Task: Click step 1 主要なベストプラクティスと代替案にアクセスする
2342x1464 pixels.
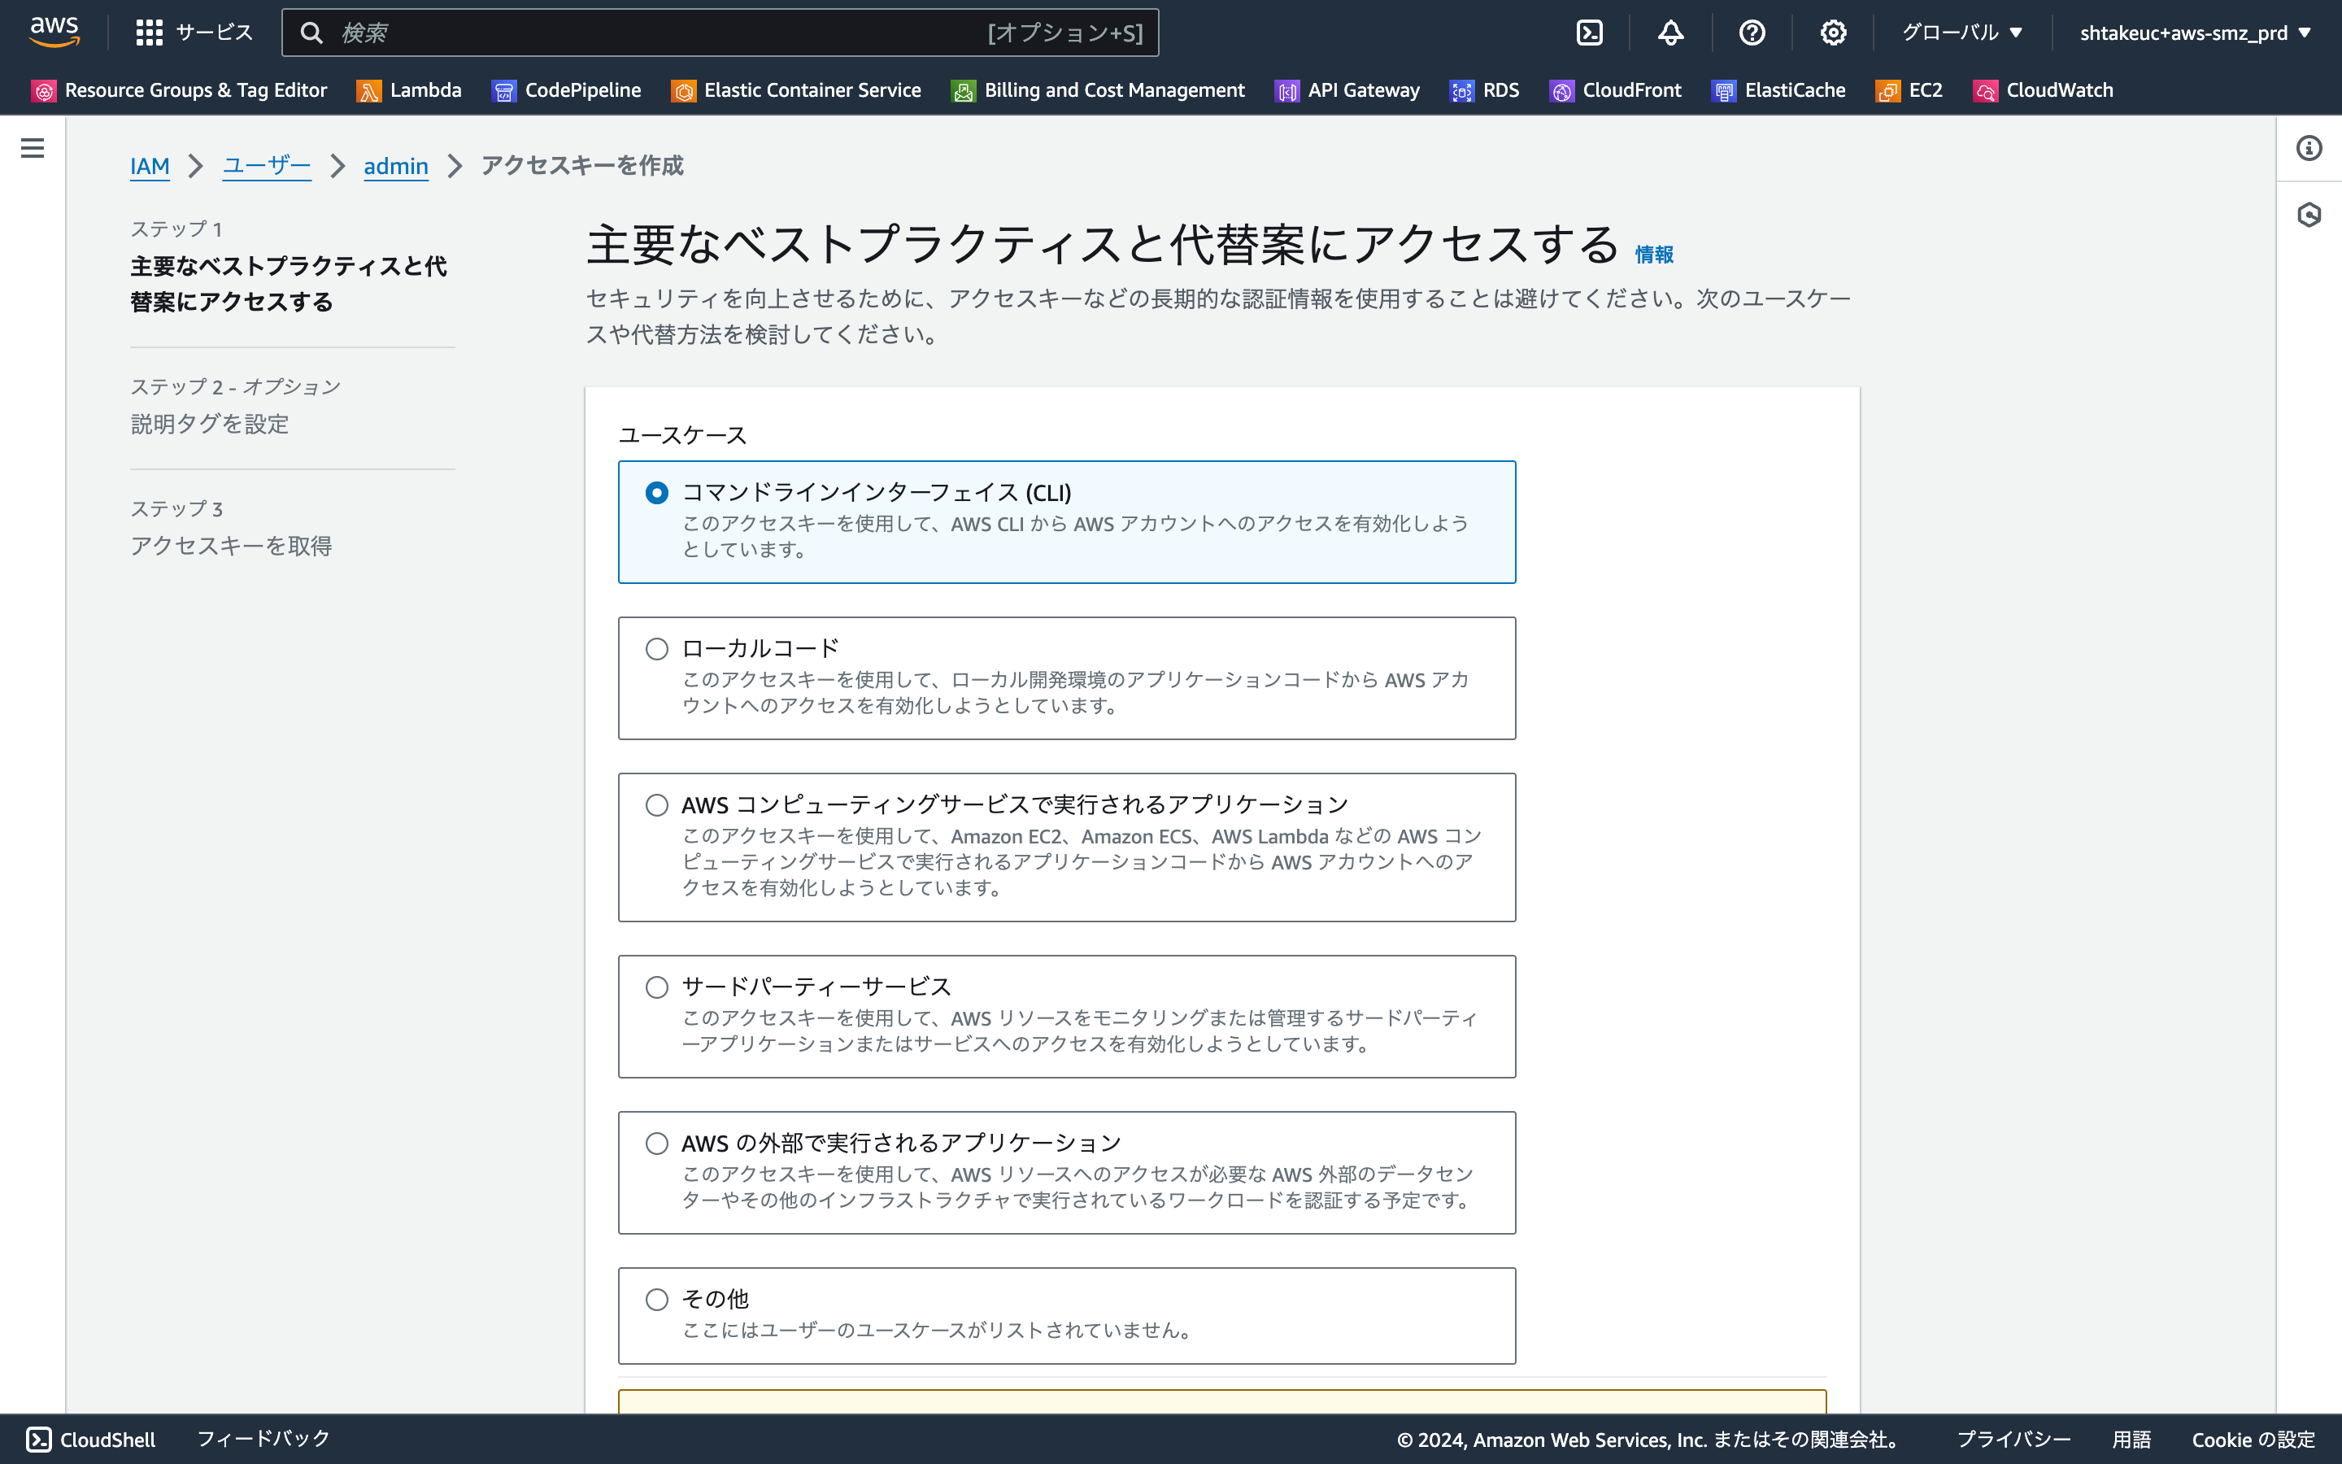Action: 289,284
